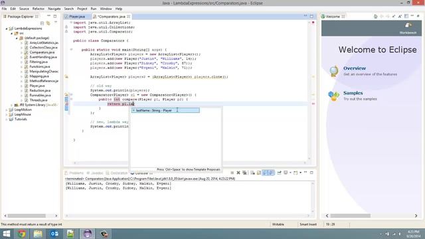Click the warning marker beside players2 line
This screenshot has height=239, width=425.
click(66, 77)
